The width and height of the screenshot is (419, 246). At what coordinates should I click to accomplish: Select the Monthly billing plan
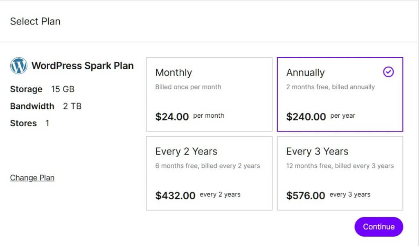tap(209, 94)
